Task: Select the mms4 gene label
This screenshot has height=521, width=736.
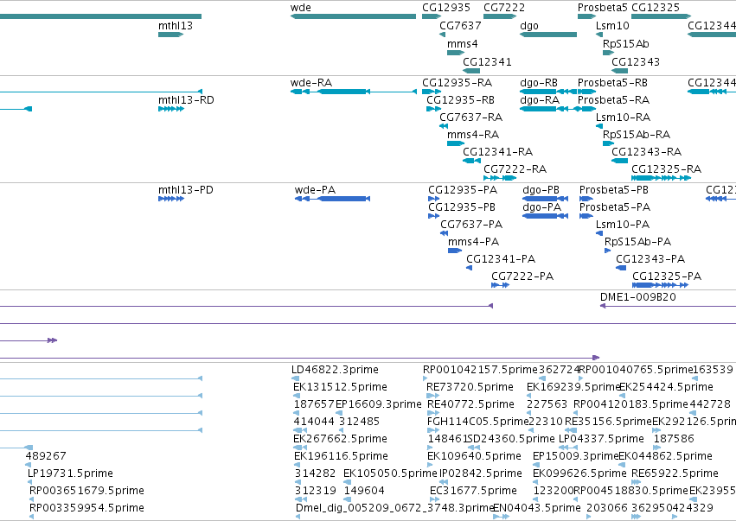Action: pyautogui.click(x=463, y=43)
